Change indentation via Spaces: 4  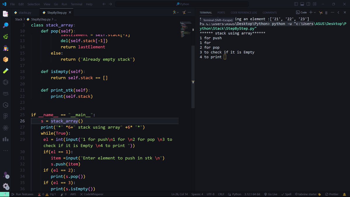[x=197, y=194]
